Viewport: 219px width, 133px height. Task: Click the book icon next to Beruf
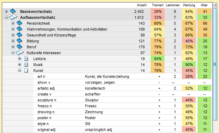[x=19, y=47]
